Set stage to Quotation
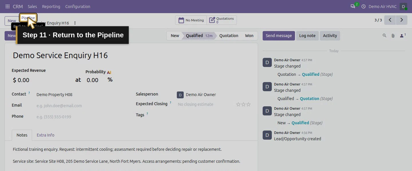This screenshot has height=171, width=412. coord(229,36)
